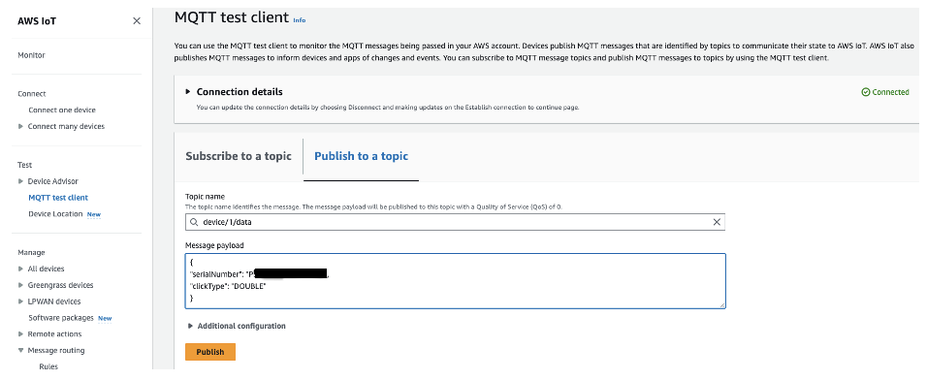Collapse Message routing section
This screenshot has width=927, height=380.
tap(21, 351)
